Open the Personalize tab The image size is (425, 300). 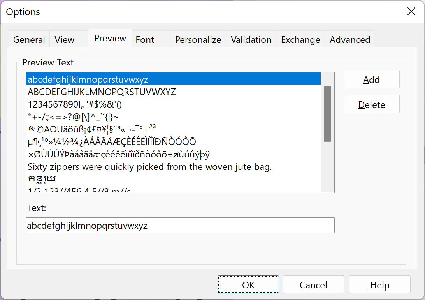click(198, 40)
